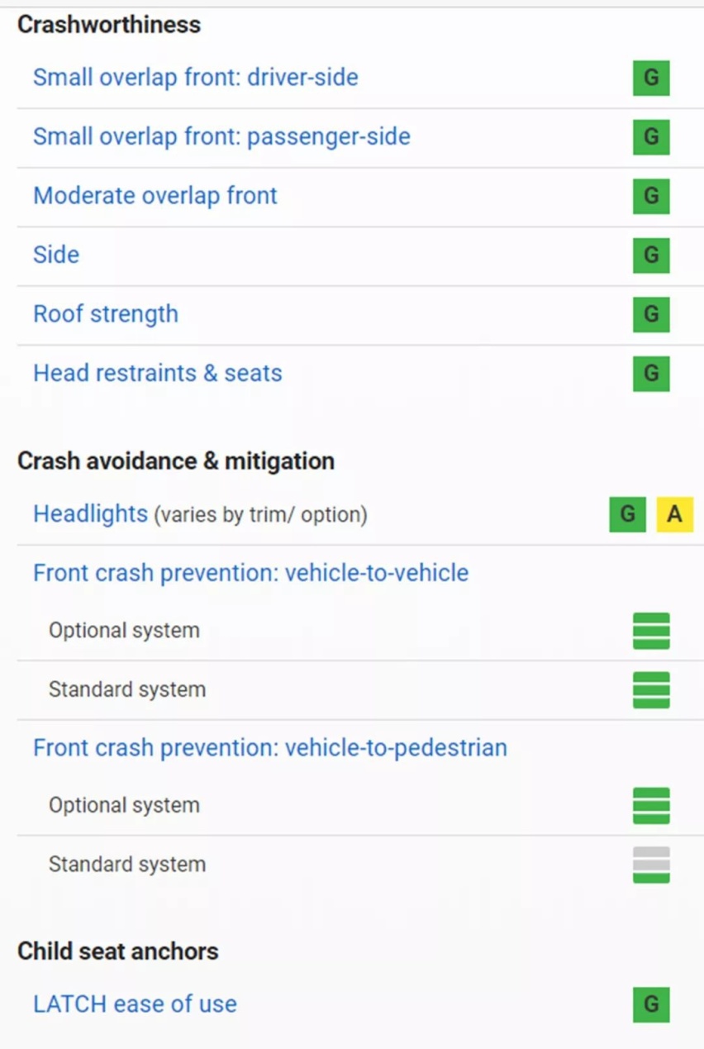Click G badge beside Moderate overlap front
Viewport: 704px width, 1049px height.
[651, 196]
